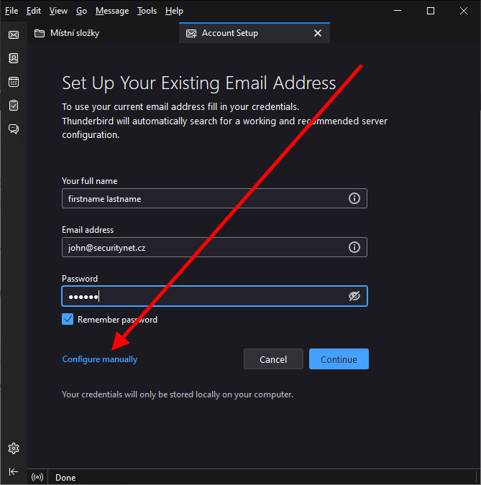This screenshot has width=481, height=485.
Task: Open the File menu
Action: pyautogui.click(x=12, y=11)
